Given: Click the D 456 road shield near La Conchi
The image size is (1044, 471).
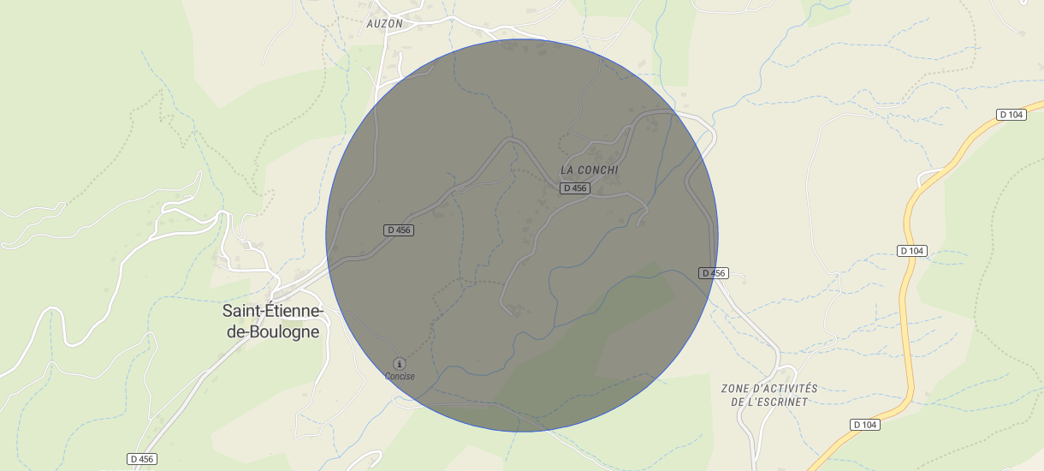Looking at the screenshot, I should click(x=576, y=188).
